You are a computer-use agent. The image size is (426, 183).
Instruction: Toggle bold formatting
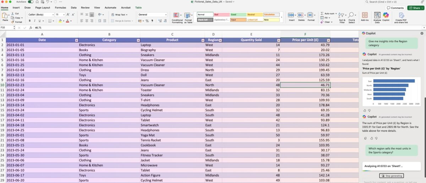click(30, 21)
